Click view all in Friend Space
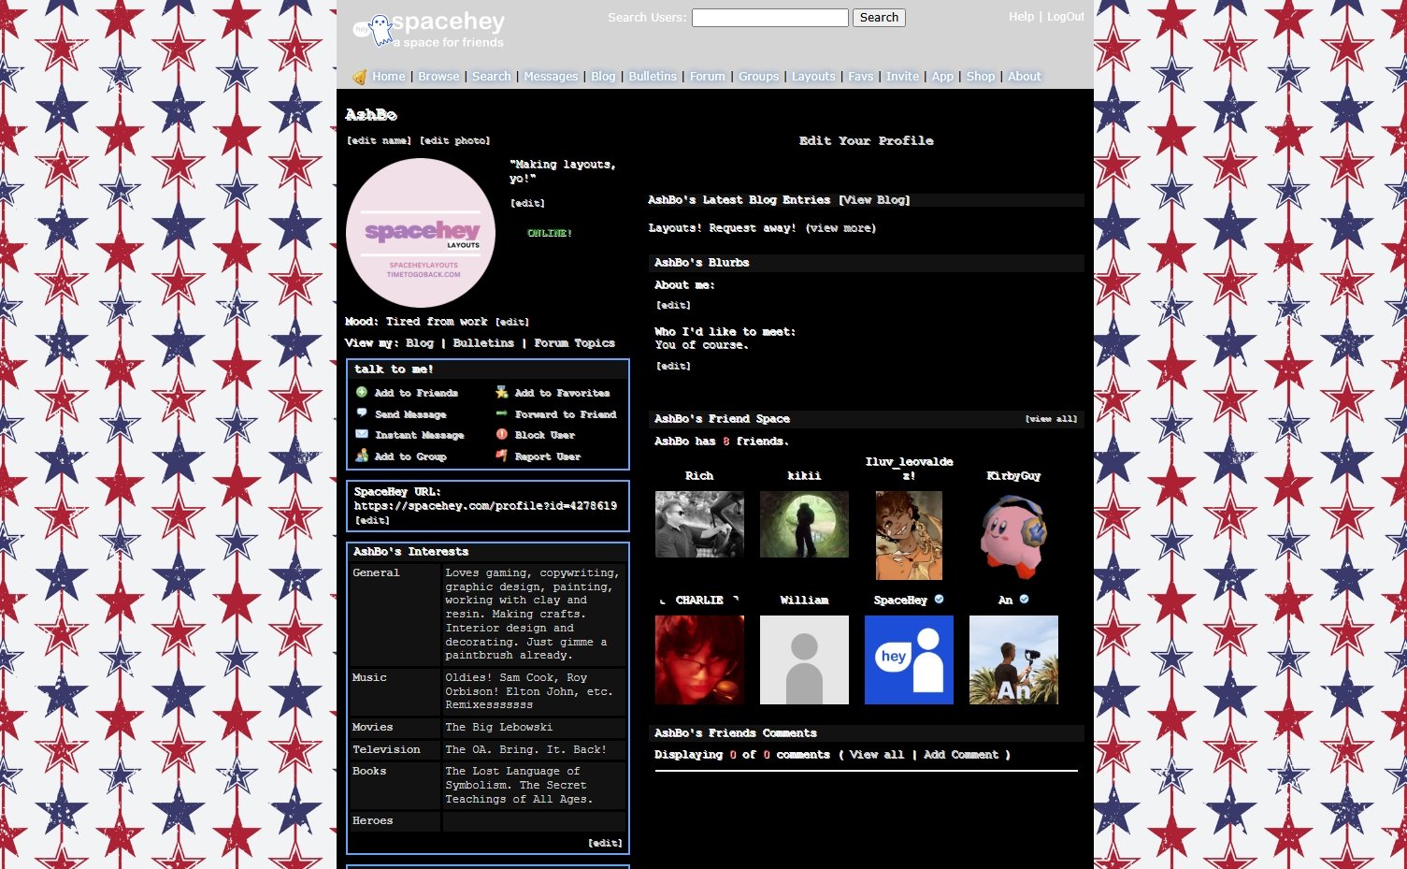1407x869 pixels. click(x=1051, y=419)
